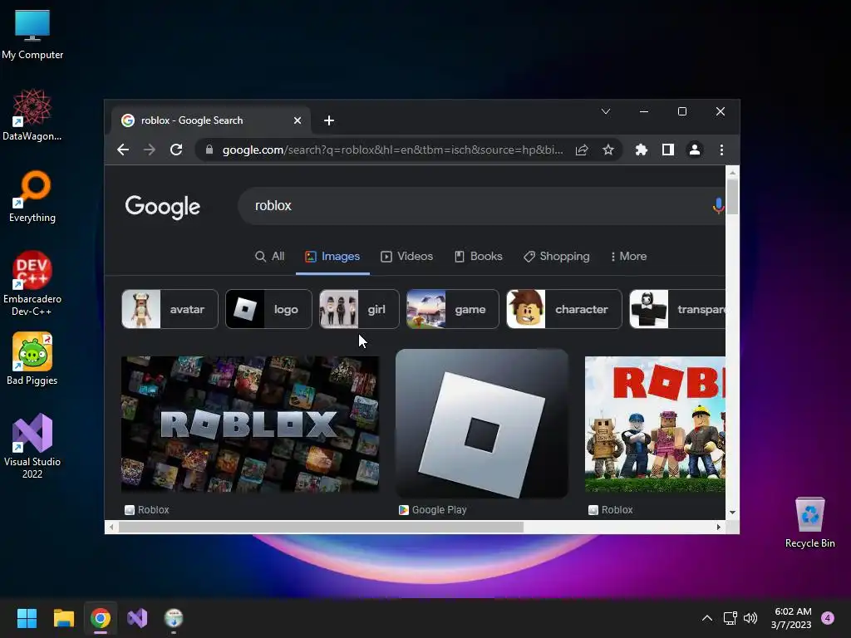Start voice search with the microphone
851x638 pixels.
point(718,206)
